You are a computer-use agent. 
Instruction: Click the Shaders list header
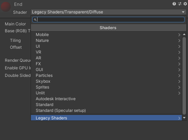109,28
